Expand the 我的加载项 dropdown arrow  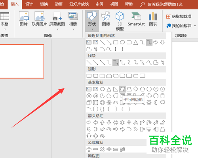(195, 26)
